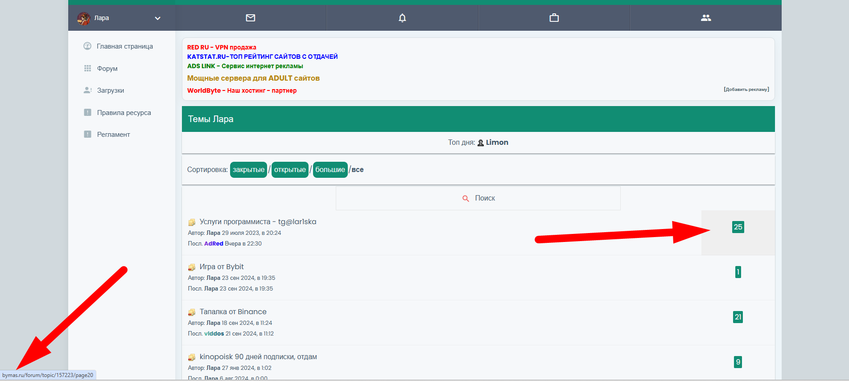Expand the Лара user dropdown chevron
Image resolution: width=849 pixels, height=381 pixels.
(x=157, y=18)
